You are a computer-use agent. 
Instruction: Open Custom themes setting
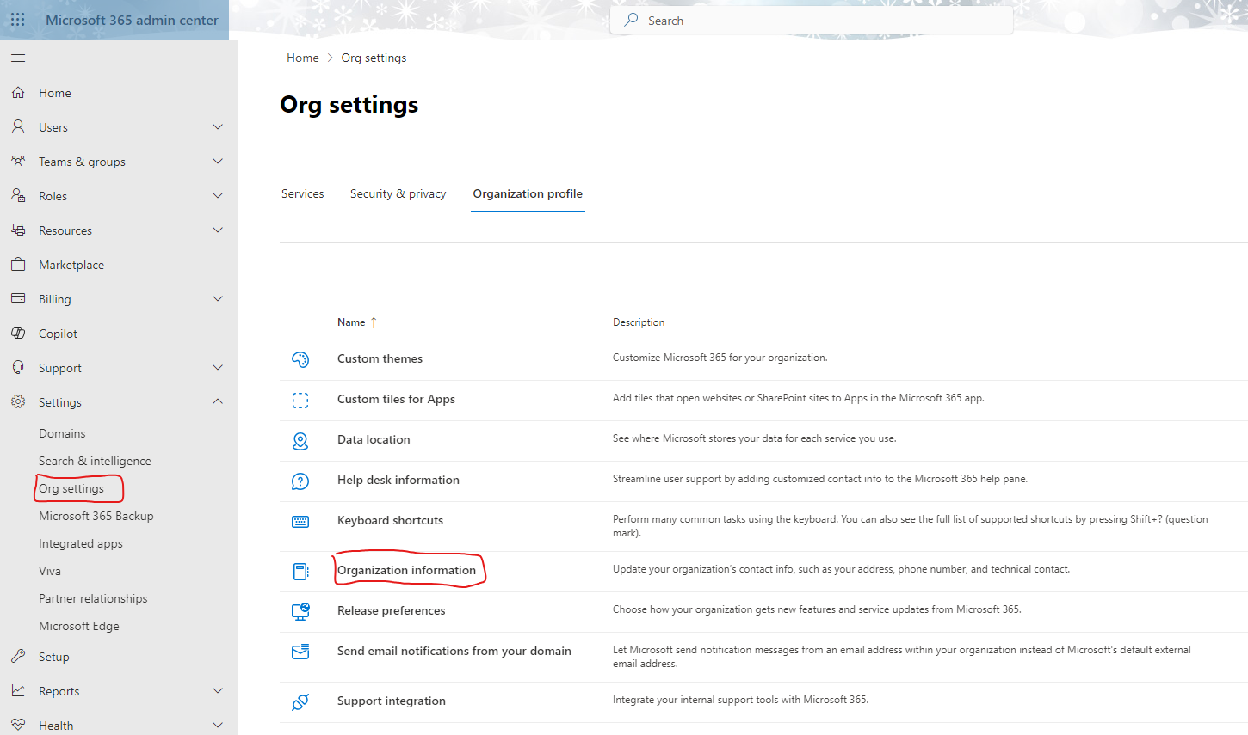[x=380, y=358]
